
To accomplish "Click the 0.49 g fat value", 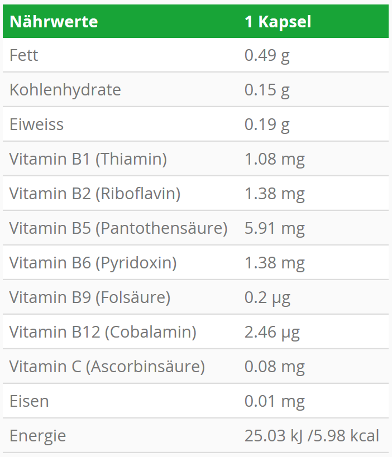I will pyautogui.click(x=267, y=55).
